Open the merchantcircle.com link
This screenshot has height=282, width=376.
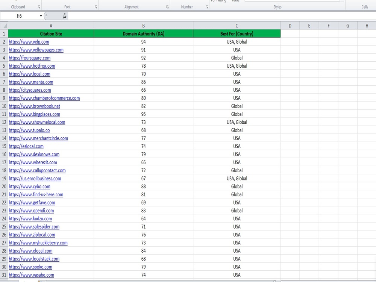click(38, 138)
